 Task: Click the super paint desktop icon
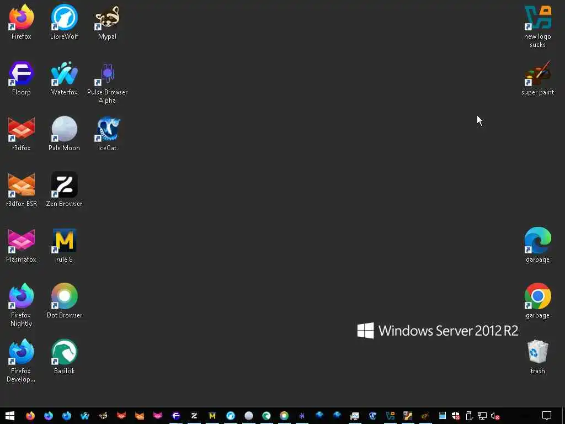(x=537, y=78)
